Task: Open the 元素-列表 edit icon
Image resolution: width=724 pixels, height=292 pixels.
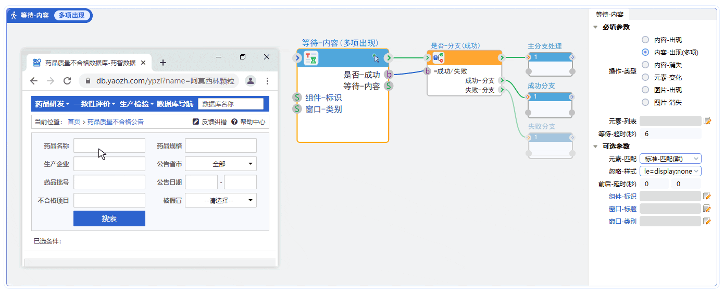Action: (x=707, y=121)
